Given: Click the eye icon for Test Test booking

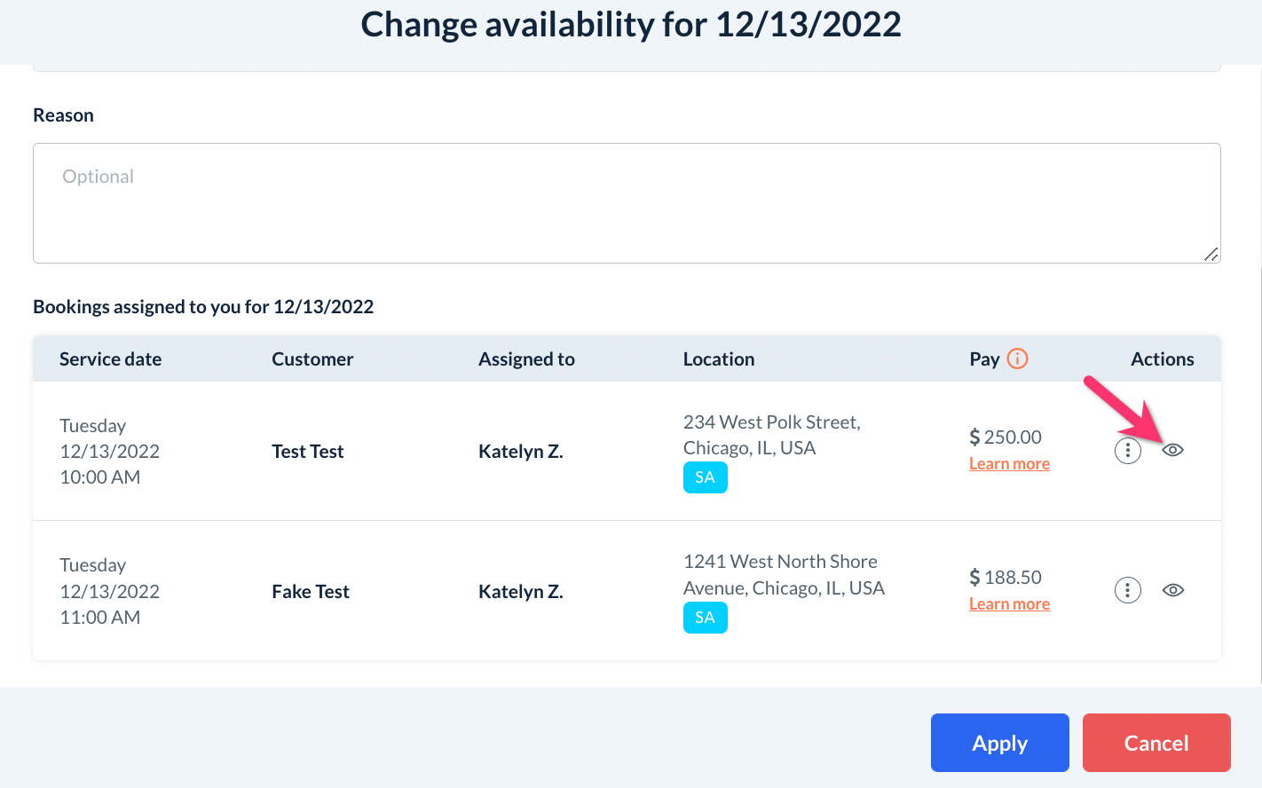Looking at the screenshot, I should click(x=1172, y=450).
